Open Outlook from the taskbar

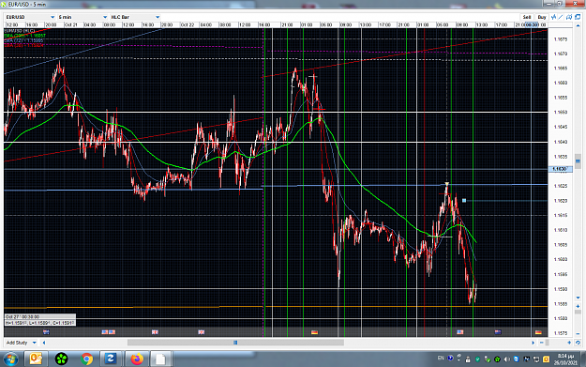coord(36,359)
